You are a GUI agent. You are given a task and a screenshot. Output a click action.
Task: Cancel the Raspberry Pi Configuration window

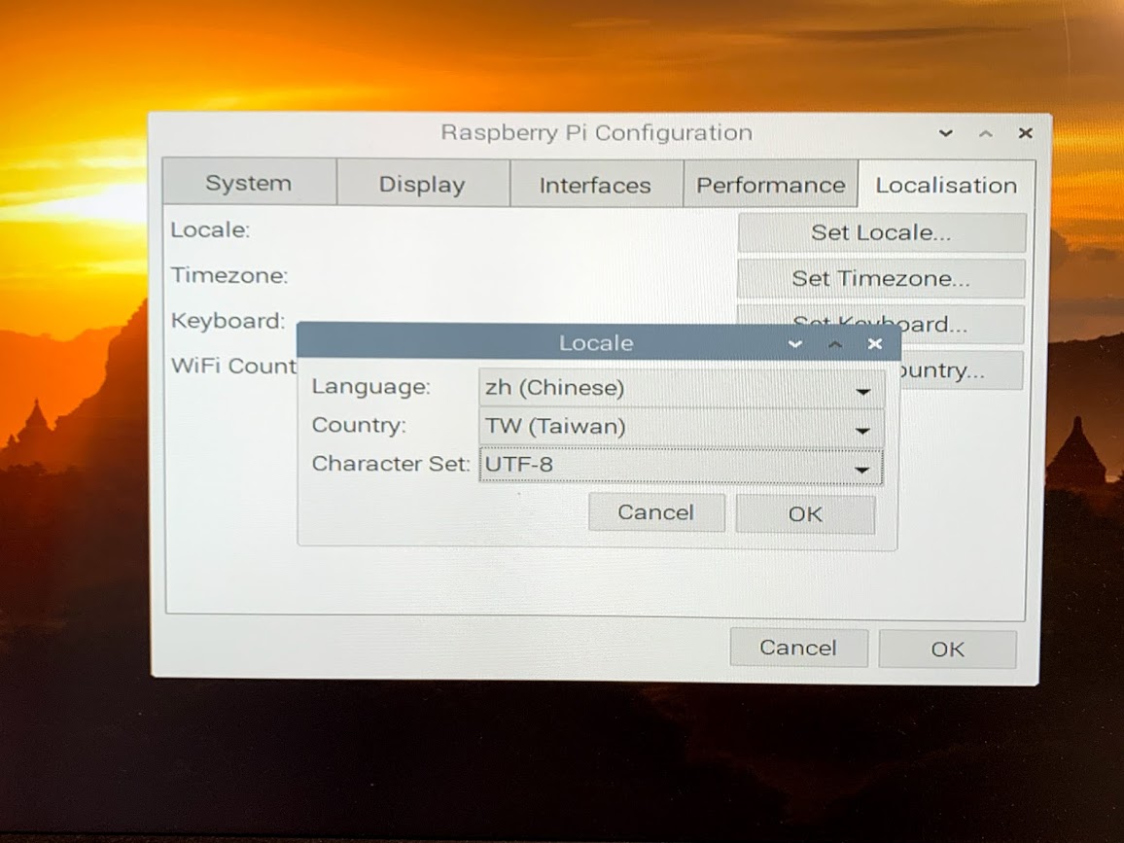point(798,648)
